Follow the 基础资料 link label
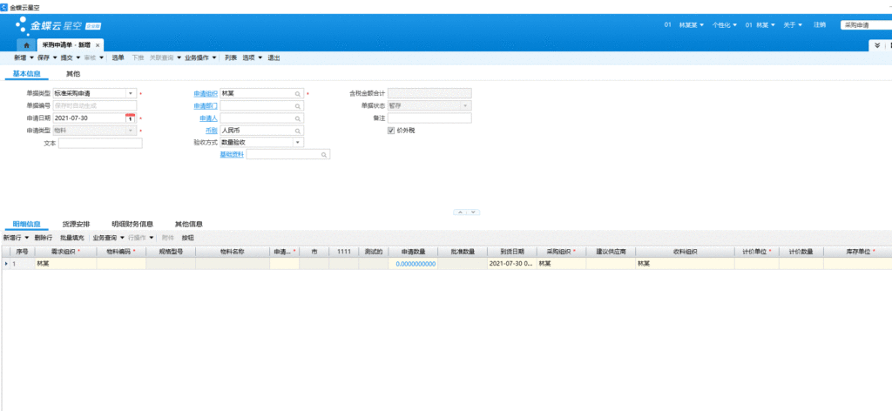The height and width of the screenshot is (411, 892). (232, 155)
